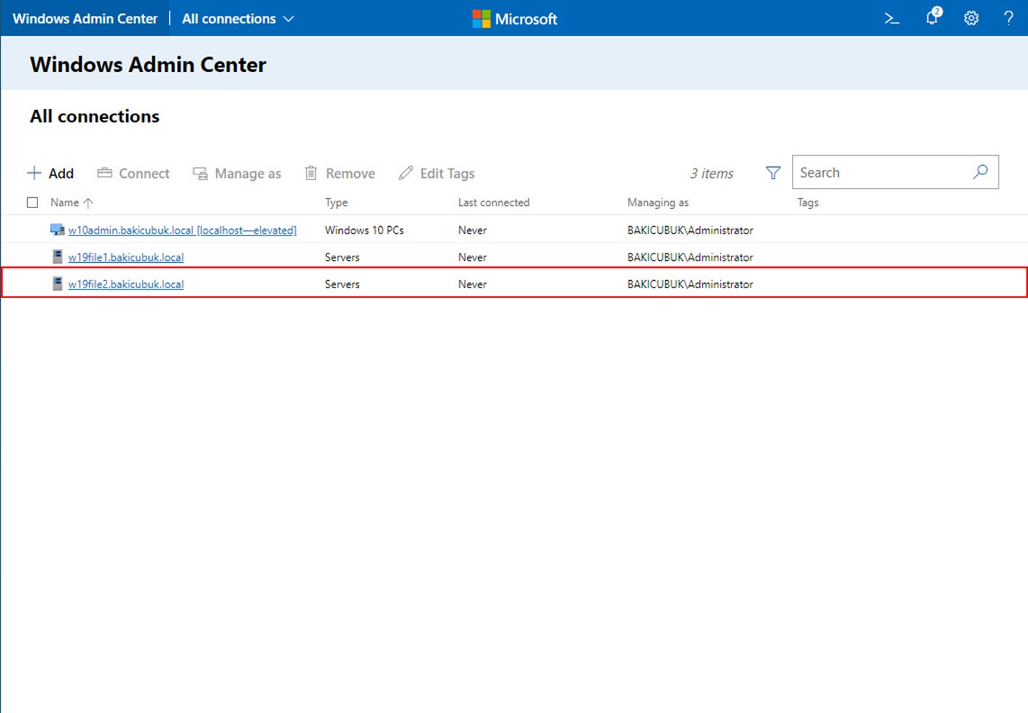Click the Windows Admin Center header title link
The width and height of the screenshot is (1028, 713).
85,19
